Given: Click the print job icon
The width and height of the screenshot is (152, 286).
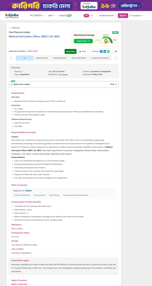Looking at the screenshot, I should [115, 51].
